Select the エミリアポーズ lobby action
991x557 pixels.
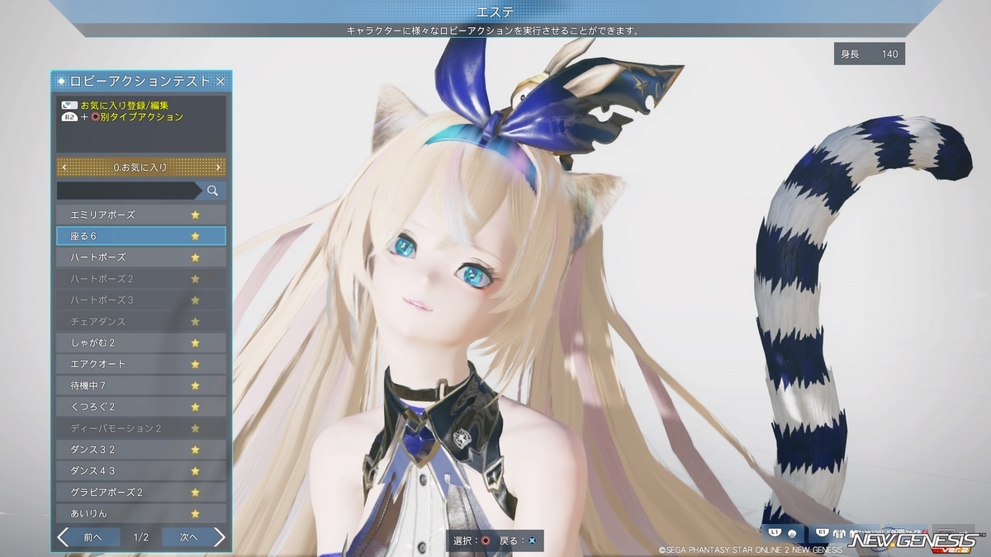(x=141, y=215)
